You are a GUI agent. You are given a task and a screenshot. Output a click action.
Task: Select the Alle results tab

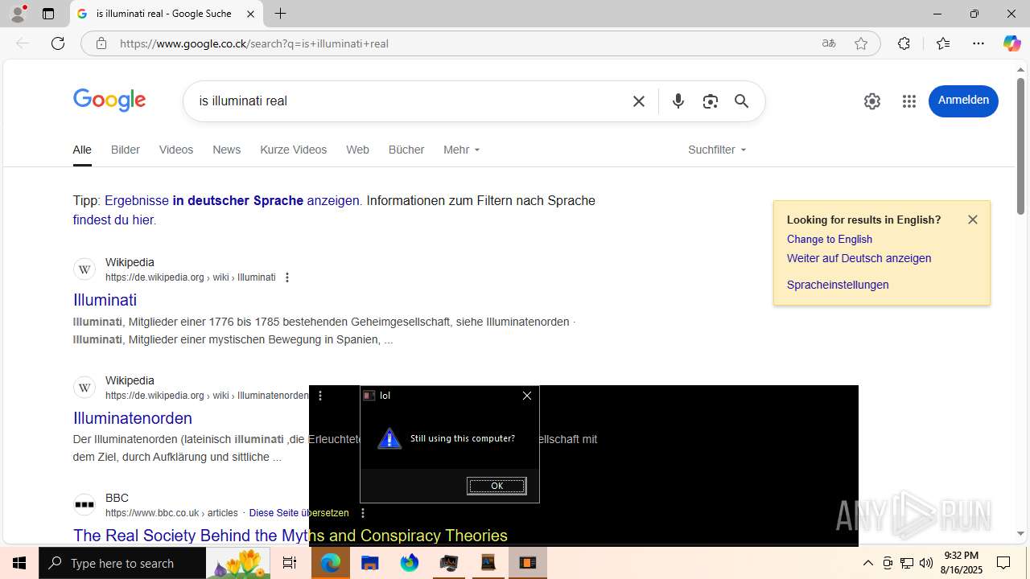coord(82,150)
